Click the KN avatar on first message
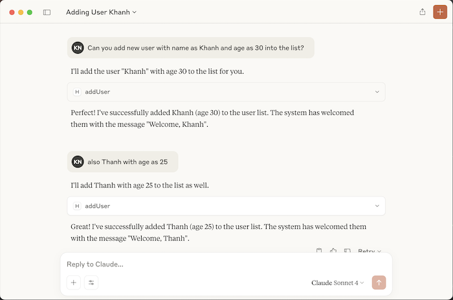 [x=78, y=48]
